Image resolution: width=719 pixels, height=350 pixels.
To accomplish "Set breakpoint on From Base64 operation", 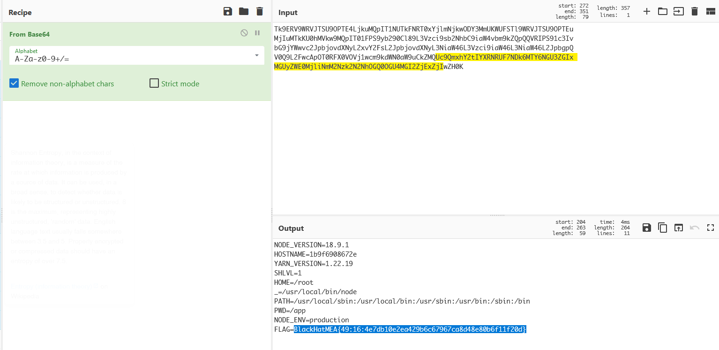I will point(257,33).
